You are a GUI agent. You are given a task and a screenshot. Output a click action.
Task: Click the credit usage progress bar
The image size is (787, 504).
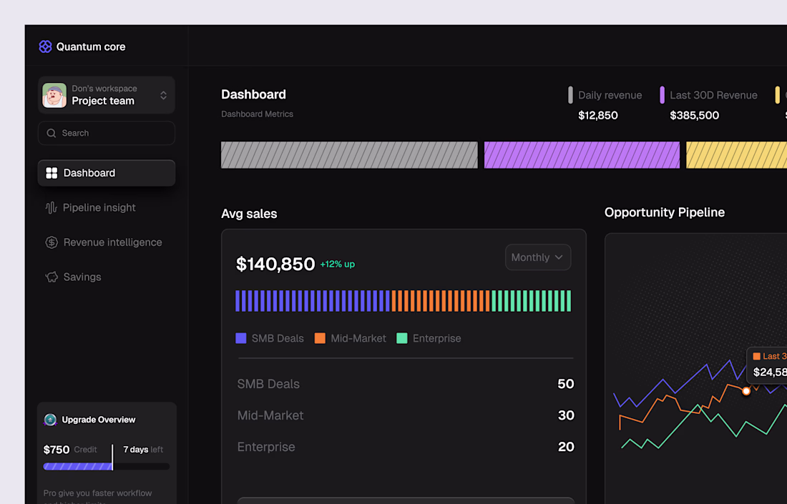[x=107, y=466]
